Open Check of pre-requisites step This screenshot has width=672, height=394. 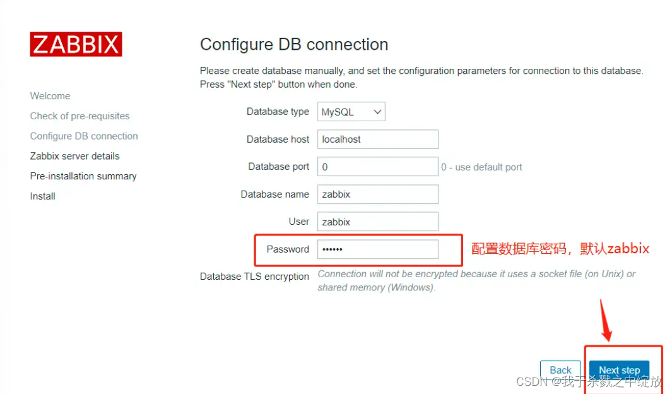[x=80, y=116]
